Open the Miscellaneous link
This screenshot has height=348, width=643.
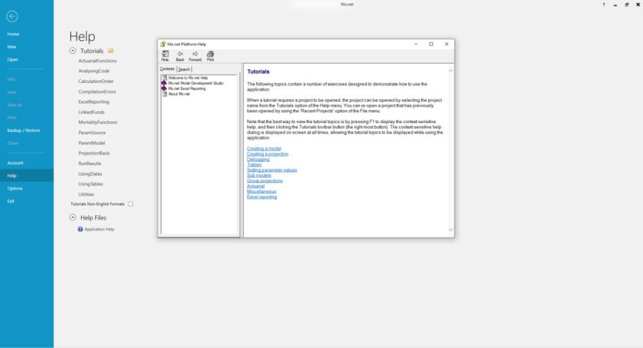261,191
